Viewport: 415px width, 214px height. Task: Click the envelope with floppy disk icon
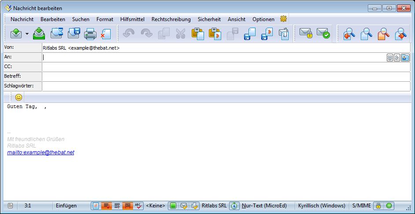pyautogui.click(x=74, y=34)
